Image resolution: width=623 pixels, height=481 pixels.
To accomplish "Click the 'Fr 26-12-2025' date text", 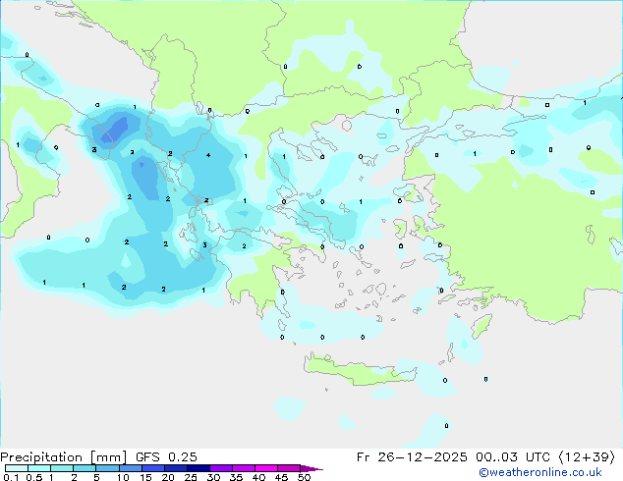I will 412,457.
